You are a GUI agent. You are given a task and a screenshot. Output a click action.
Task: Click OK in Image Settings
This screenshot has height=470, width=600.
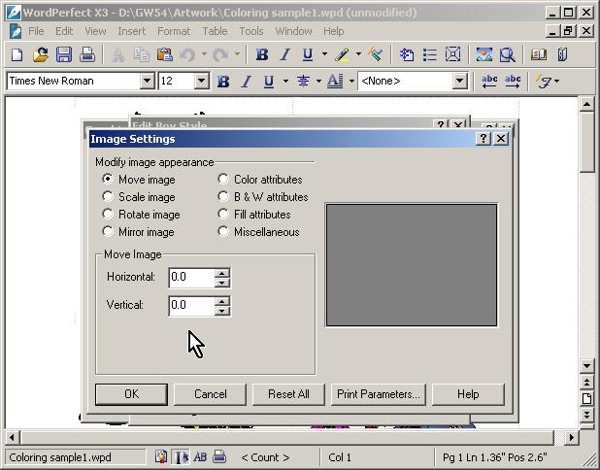131,394
